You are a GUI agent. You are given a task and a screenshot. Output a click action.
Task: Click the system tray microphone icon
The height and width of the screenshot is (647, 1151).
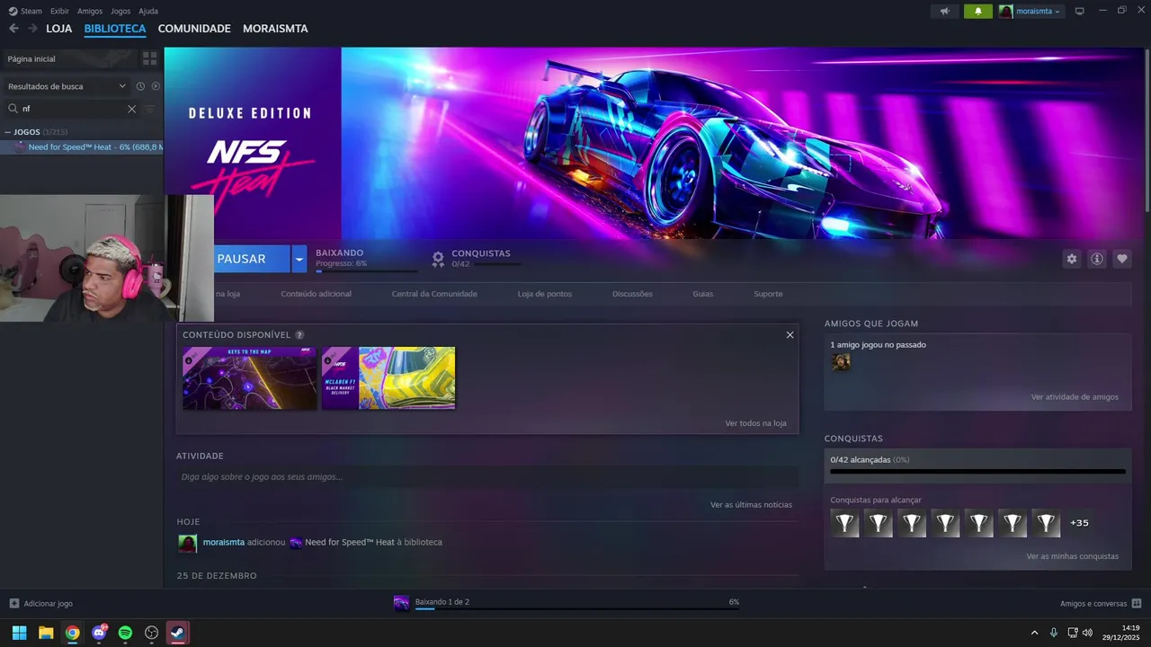(x=1054, y=633)
